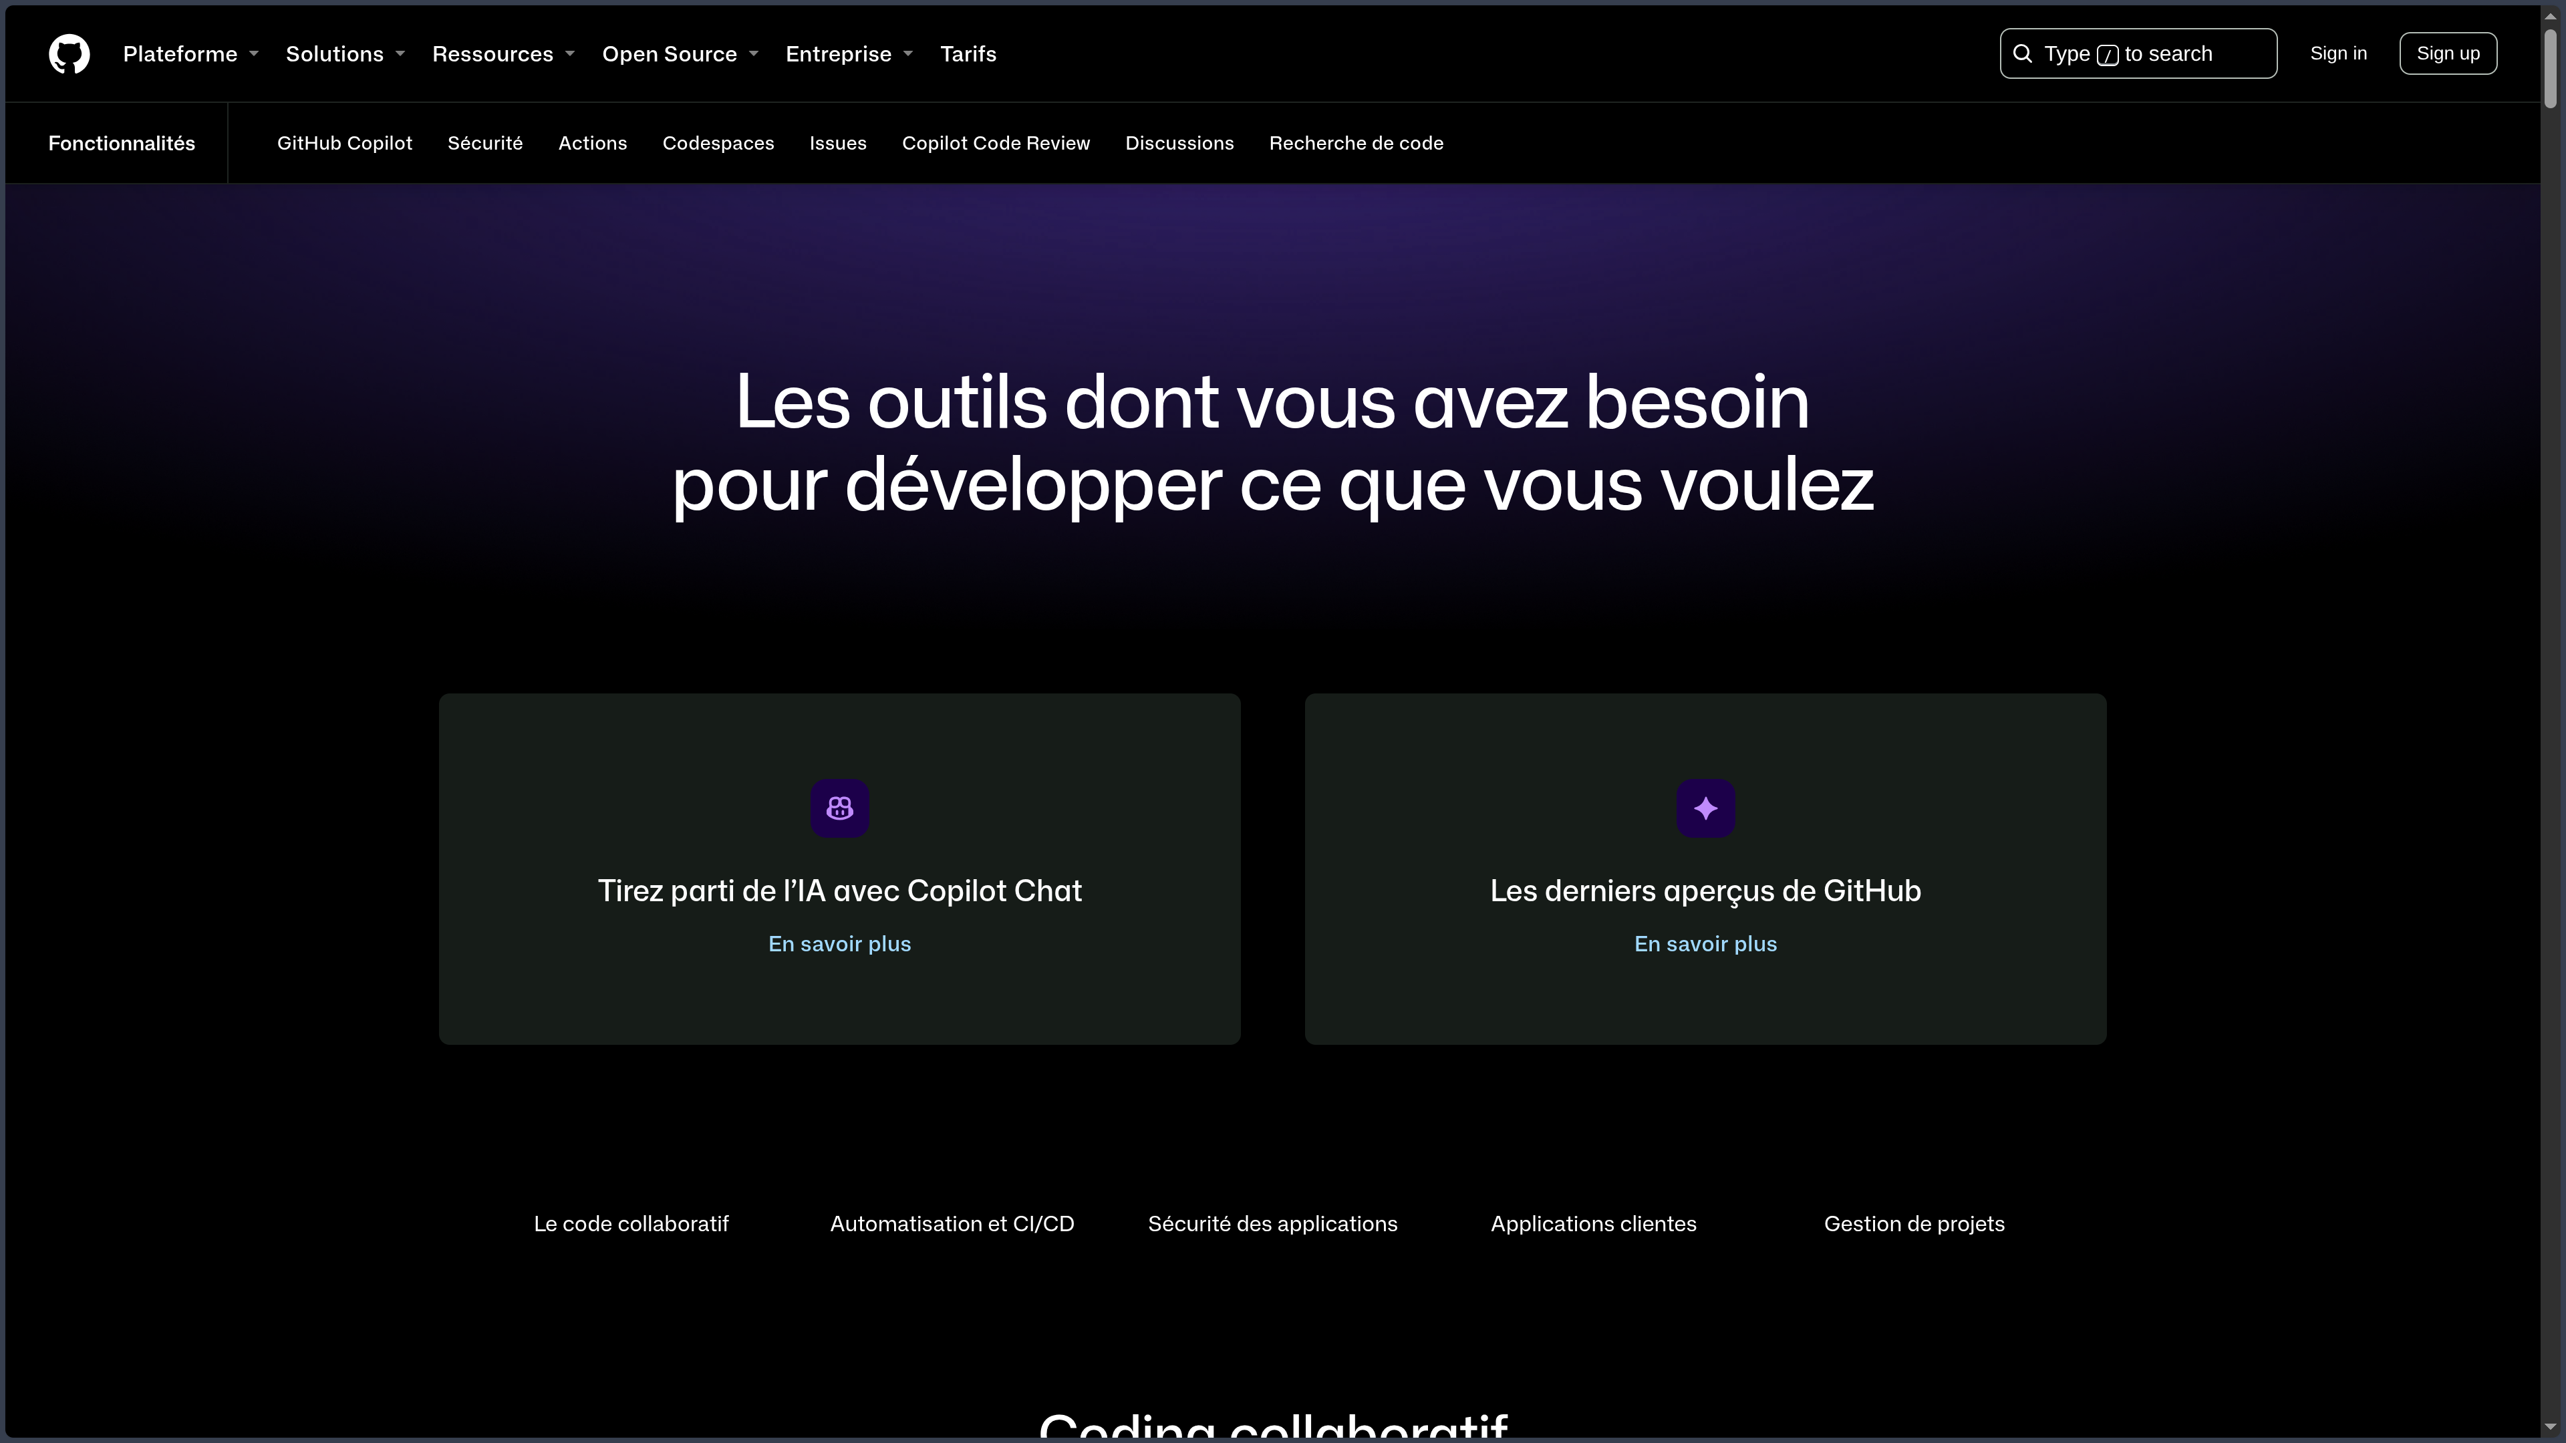This screenshot has height=1443, width=2566.
Task: Click the GitHub Octocat logo
Action: 69,53
